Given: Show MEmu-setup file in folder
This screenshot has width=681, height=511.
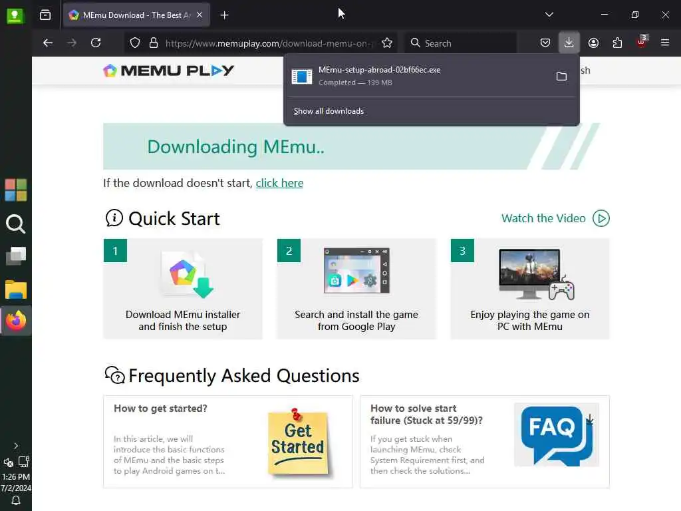Looking at the screenshot, I should pyautogui.click(x=561, y=77).
